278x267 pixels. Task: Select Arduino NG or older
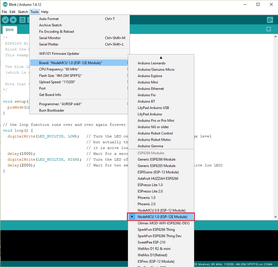(x=161, y=127)
